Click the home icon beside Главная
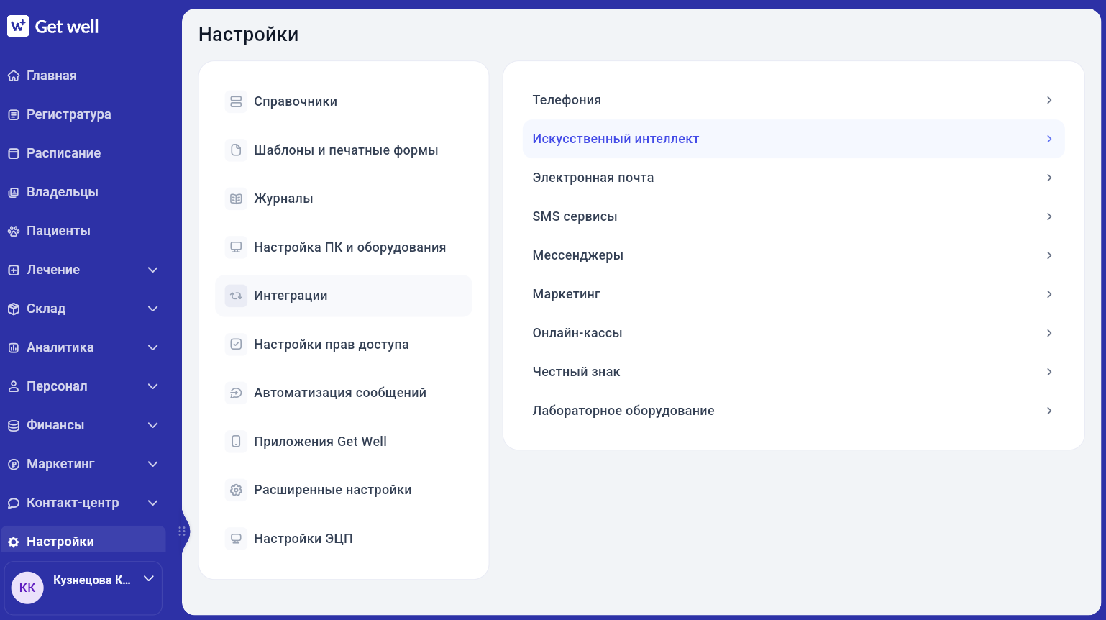This screenshot has width=1106, height=620. pyautogui.click(x=14, y=76)
